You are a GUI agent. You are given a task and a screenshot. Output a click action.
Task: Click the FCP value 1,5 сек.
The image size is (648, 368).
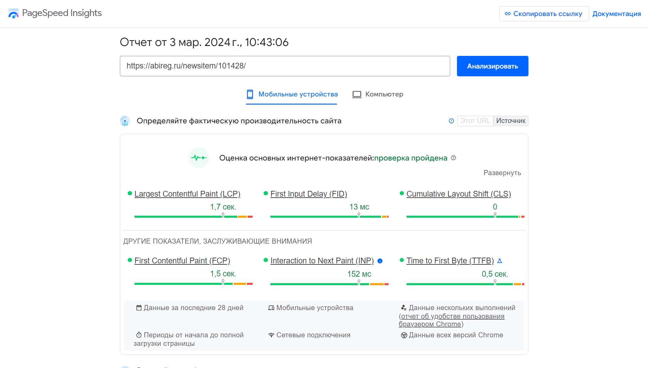(x=223, y=274)
